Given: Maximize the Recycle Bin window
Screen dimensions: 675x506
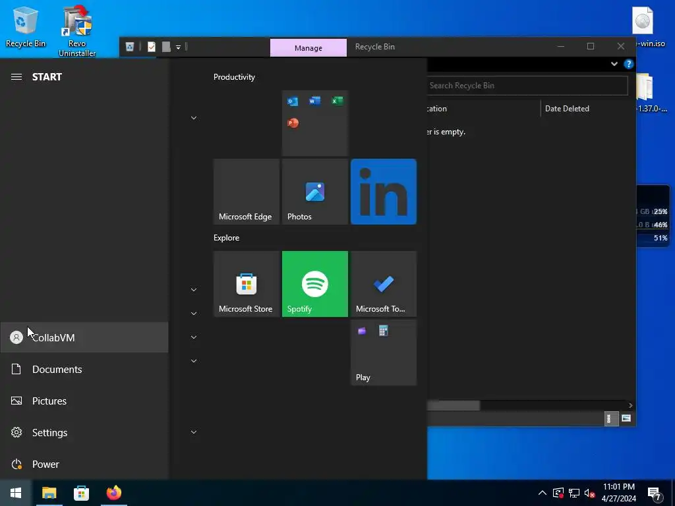Looking at the screenshot, I should [591, 46].
